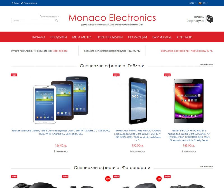Open the МЕГА МЕНЮ menu item

click(81, 37)
